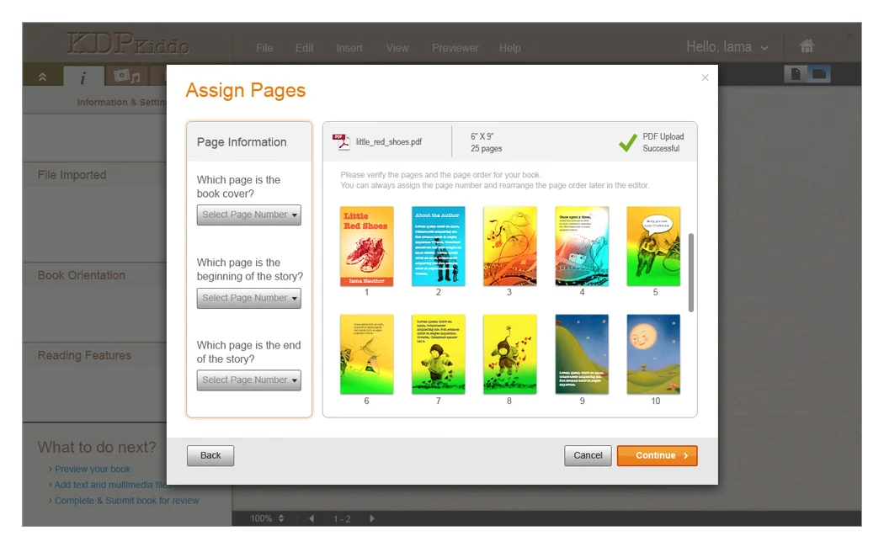Switch to two-page spread view icon
Viewport: 884px width, 547px height.
click(x=818, y=74)
